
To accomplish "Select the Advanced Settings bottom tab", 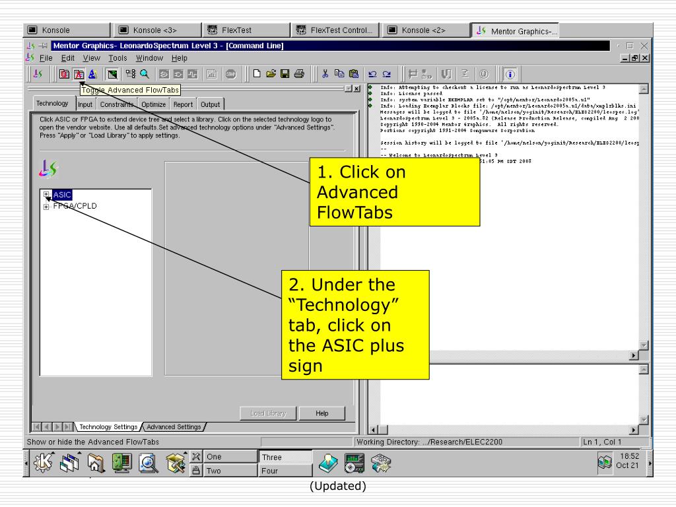I will [174, 427].
